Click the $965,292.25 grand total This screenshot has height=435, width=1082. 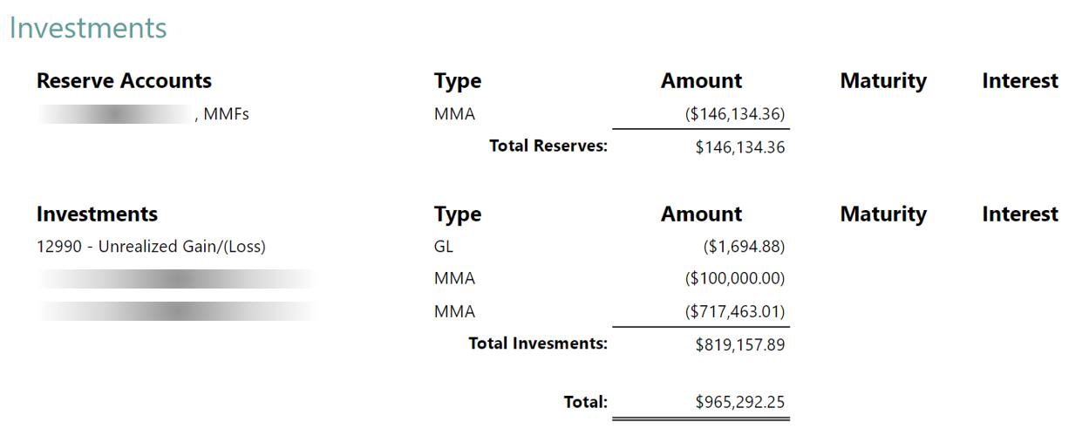(740, 402)
